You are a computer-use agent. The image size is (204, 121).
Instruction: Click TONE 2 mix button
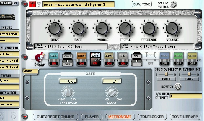click(x=189, y=79)
